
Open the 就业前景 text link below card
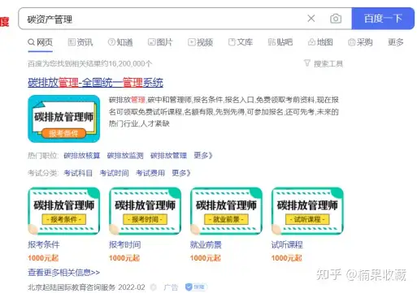click(x=206, y=244)
